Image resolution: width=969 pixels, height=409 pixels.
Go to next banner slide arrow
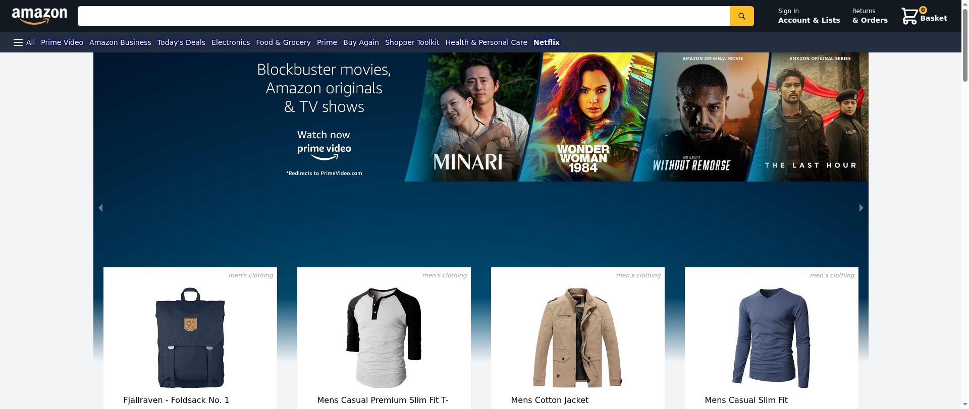861,208
